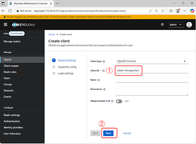Click the Next button
This screenshot has width=196, height=144.
click(108, 133)
